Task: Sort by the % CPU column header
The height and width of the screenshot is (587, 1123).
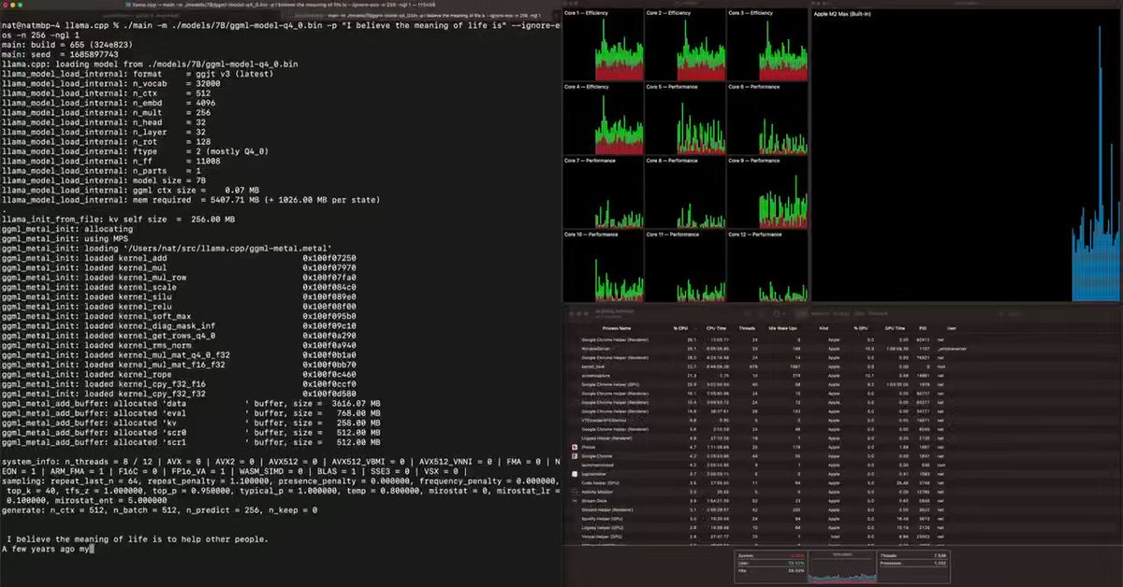Action: (x=680, y=328)
